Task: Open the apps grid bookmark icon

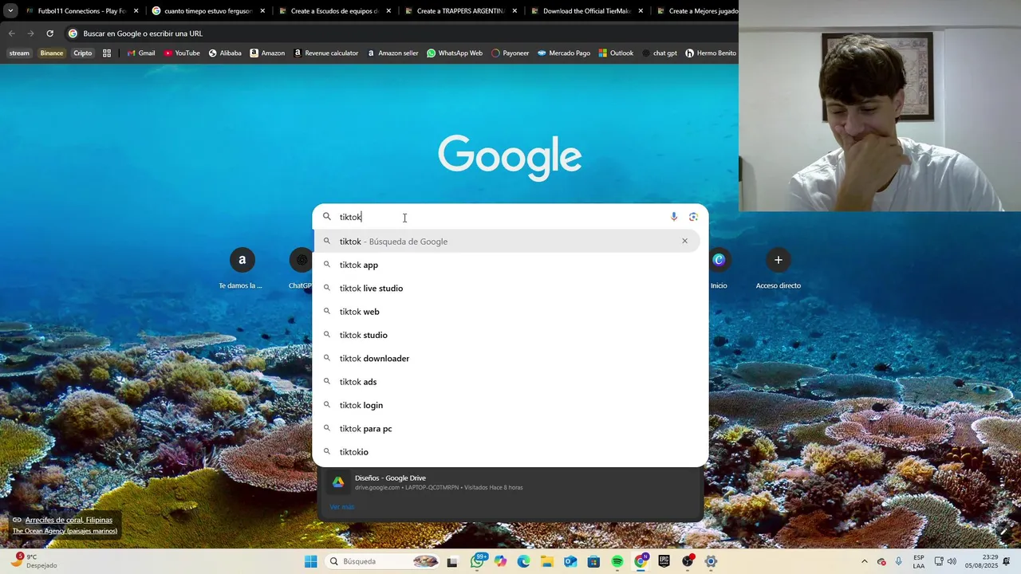Action: click(107, 53)
